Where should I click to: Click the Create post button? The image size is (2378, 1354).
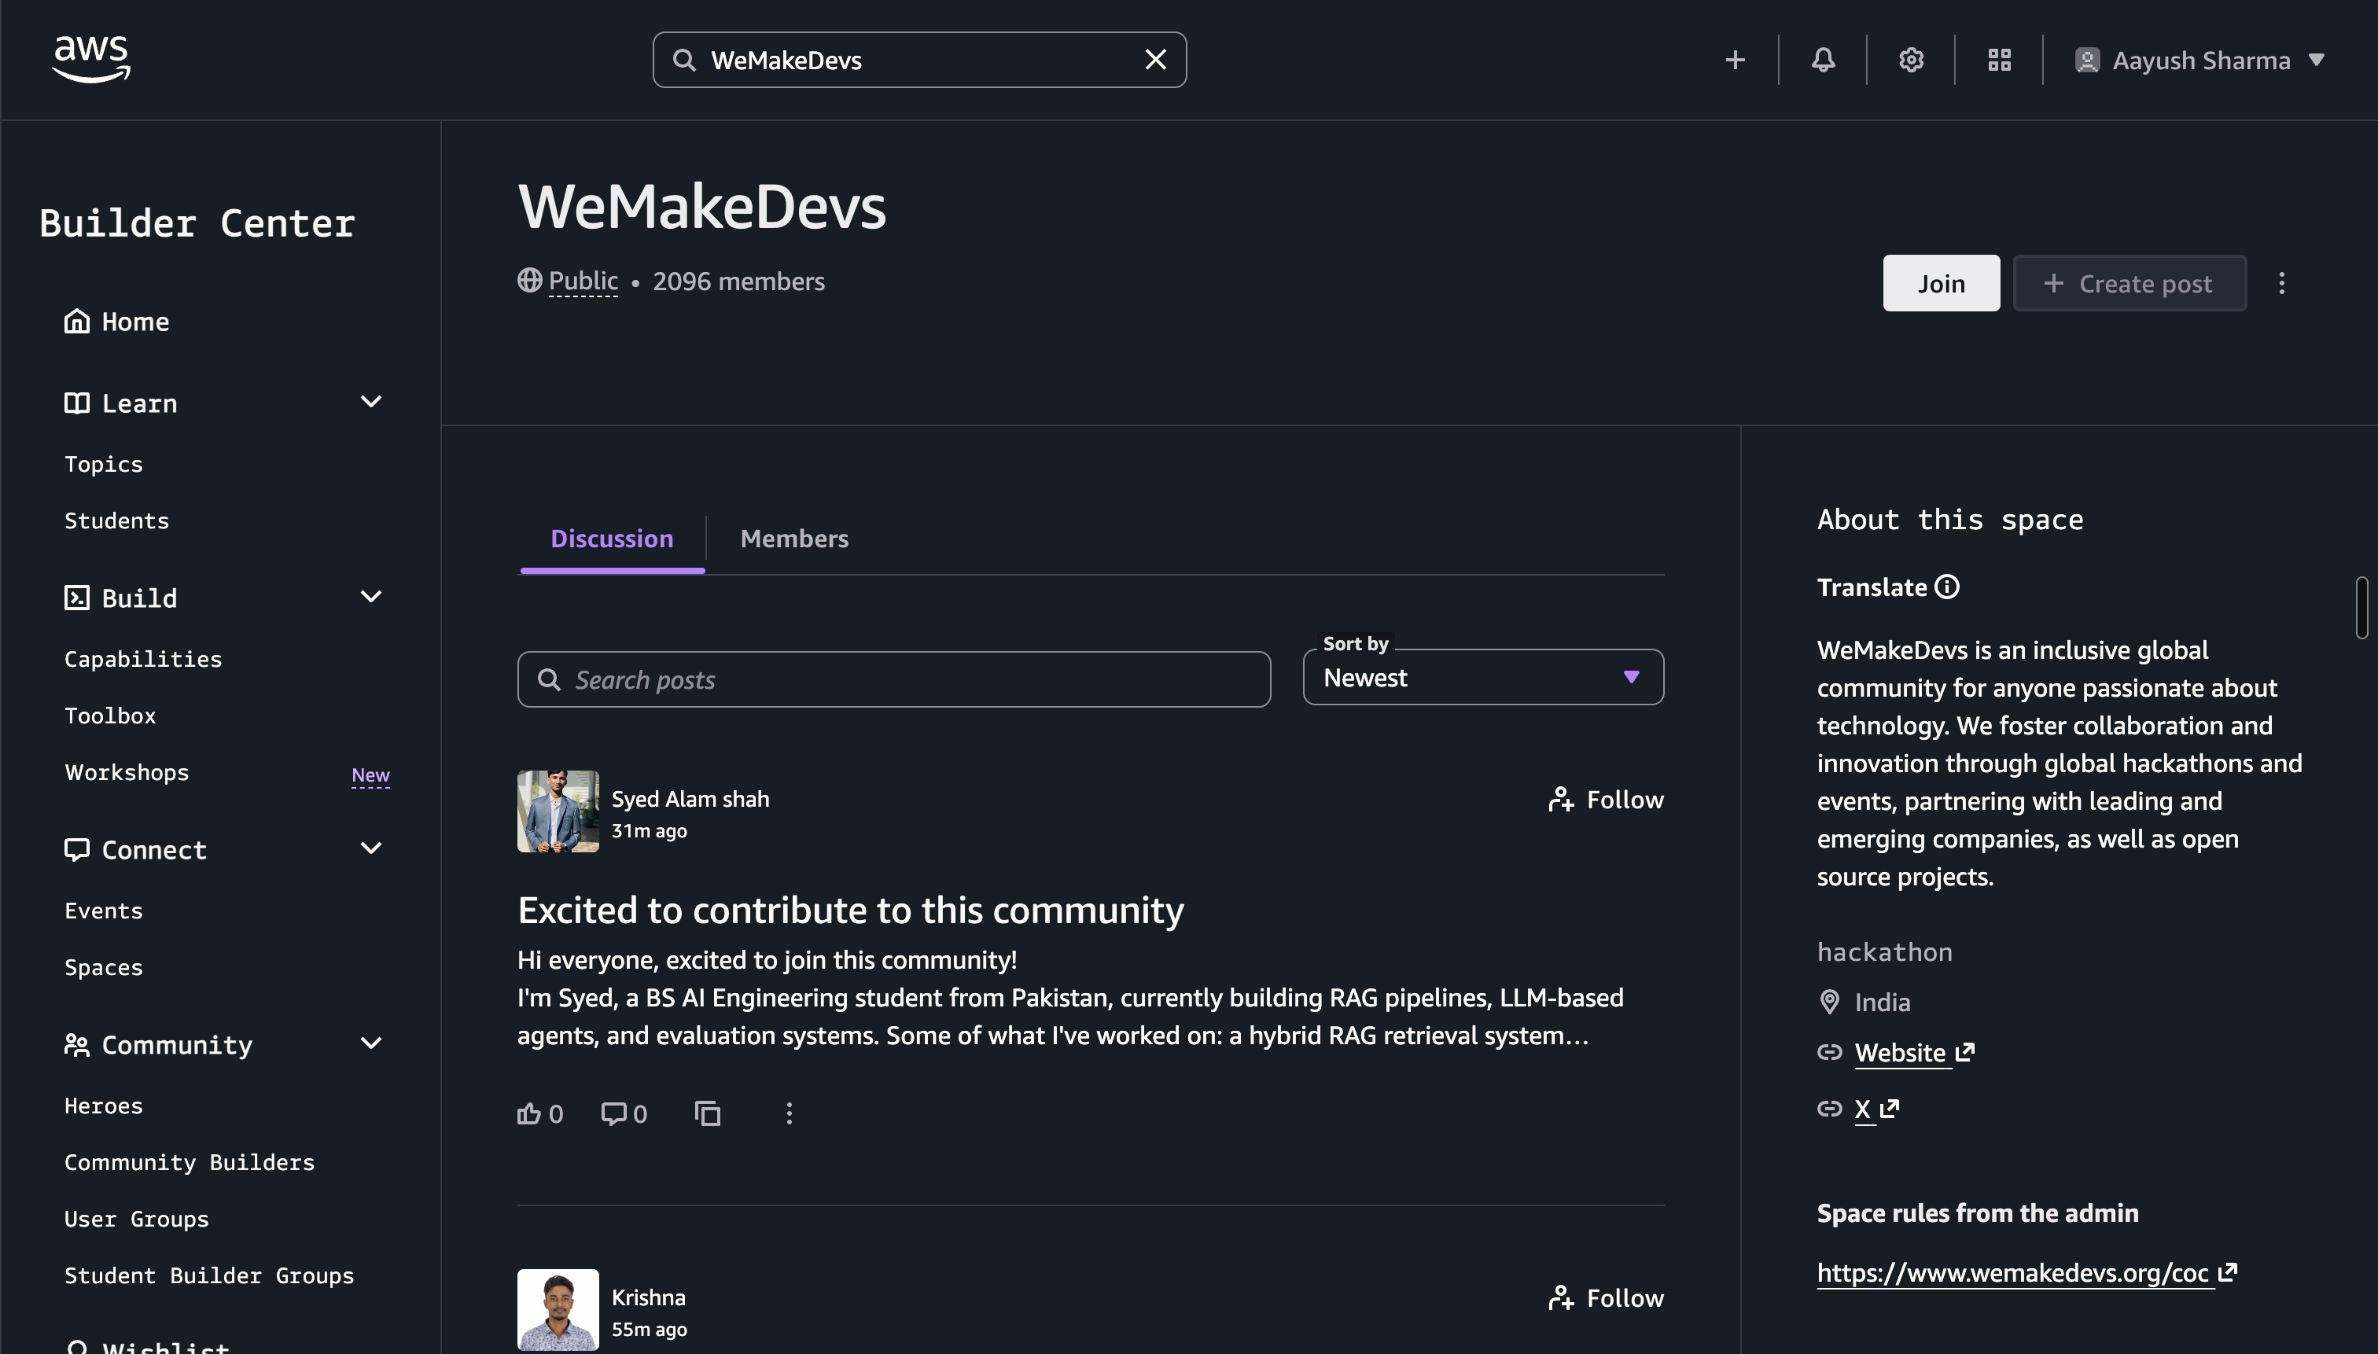click(x=2129, y=283)
